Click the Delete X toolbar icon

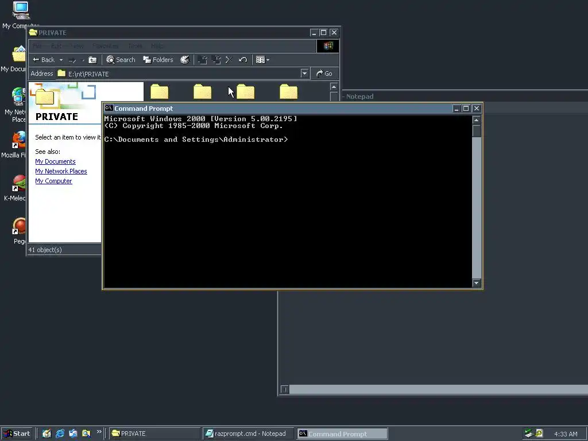click(229, 60)
